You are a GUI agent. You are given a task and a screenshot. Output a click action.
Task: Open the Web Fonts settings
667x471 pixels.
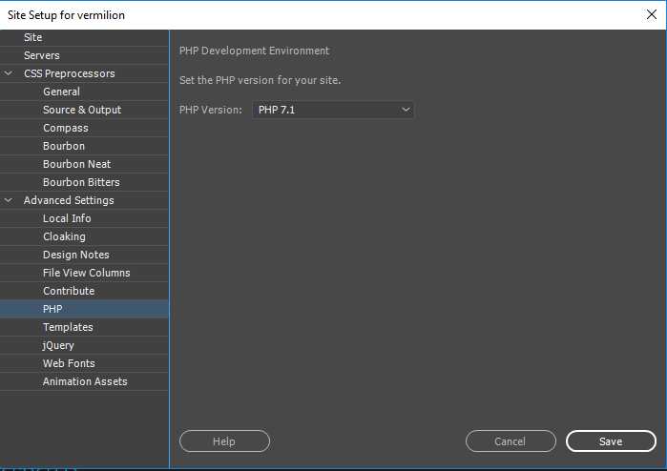pos(69,363)
